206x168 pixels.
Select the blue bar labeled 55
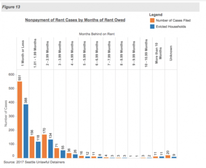coord(63,154)
